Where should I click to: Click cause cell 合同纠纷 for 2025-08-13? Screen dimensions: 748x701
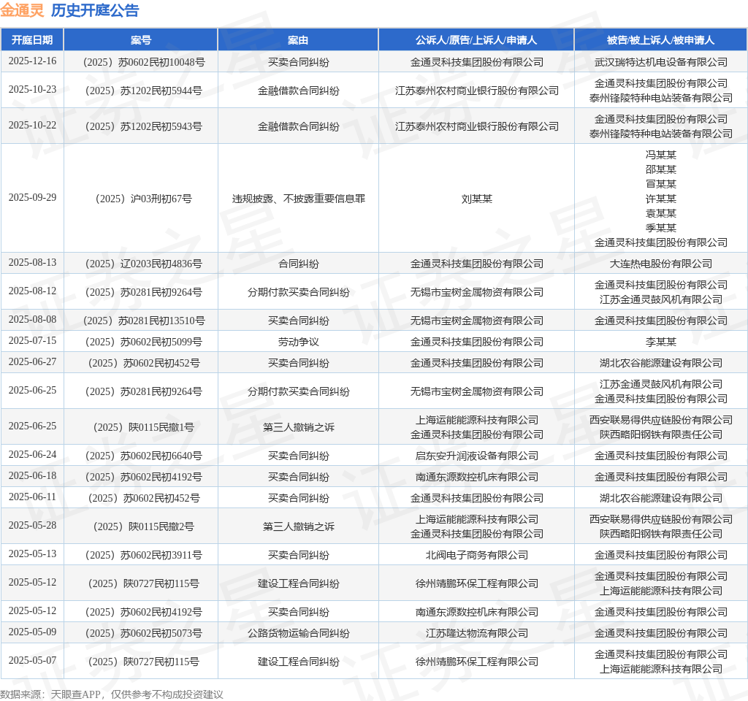tap(299, 264)
